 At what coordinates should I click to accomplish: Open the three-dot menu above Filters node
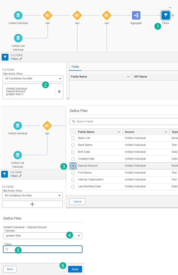(170, 8)
